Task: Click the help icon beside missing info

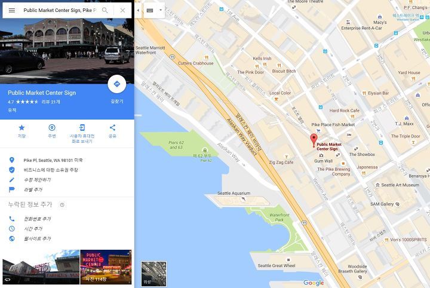Action: (62, 204)
